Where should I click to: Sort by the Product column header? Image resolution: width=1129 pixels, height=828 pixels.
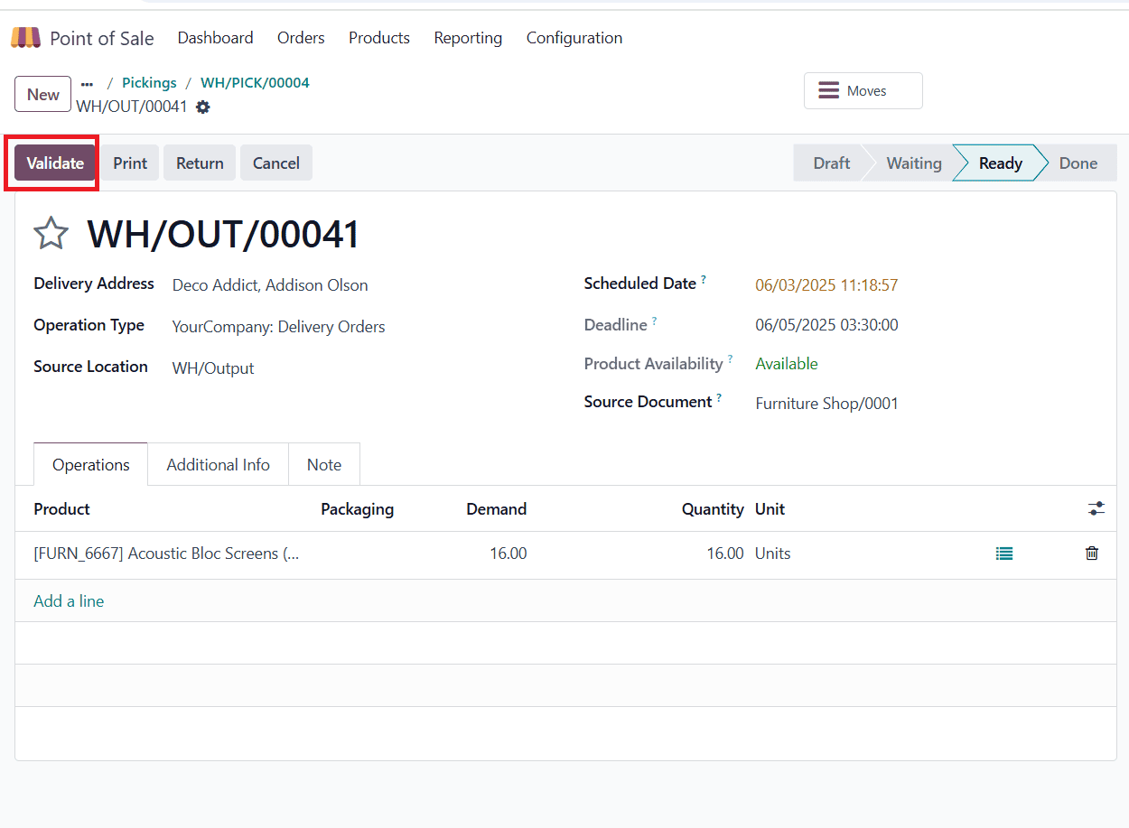[62, 509]
